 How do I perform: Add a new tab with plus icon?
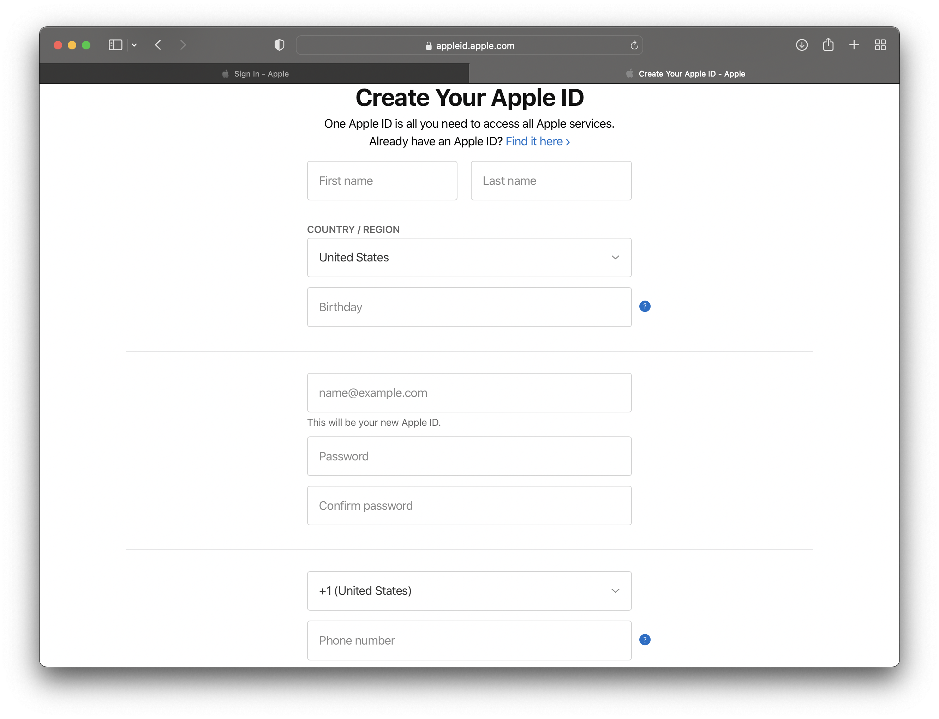point(854,45)
